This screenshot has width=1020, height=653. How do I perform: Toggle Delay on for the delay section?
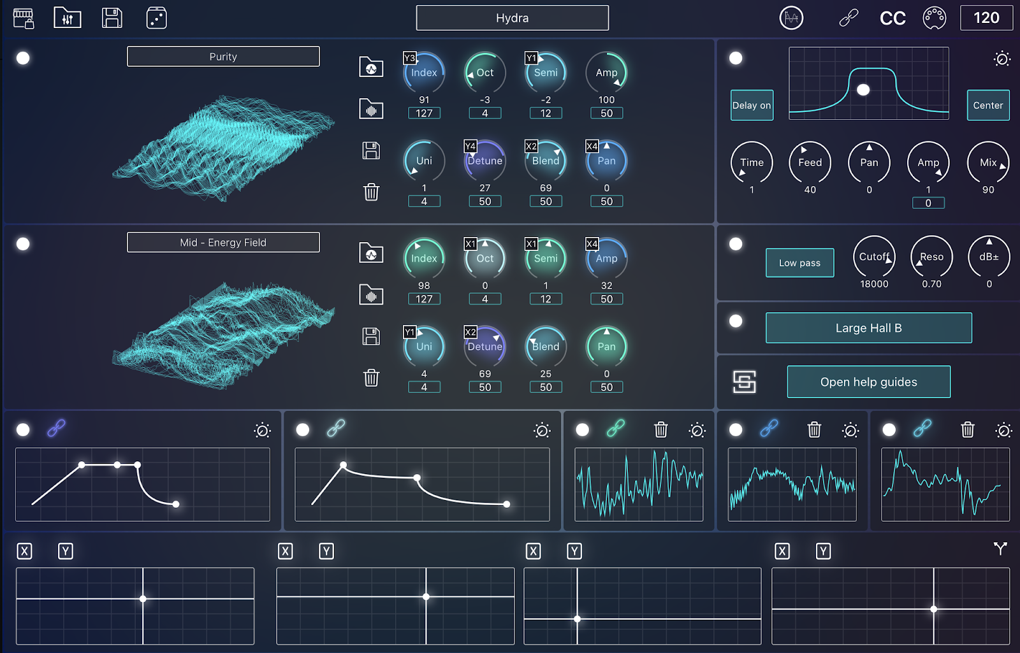click(x=752, y=105)
